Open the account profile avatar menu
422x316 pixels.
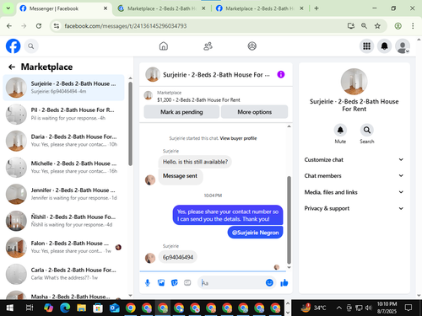[x=403, y=46]
